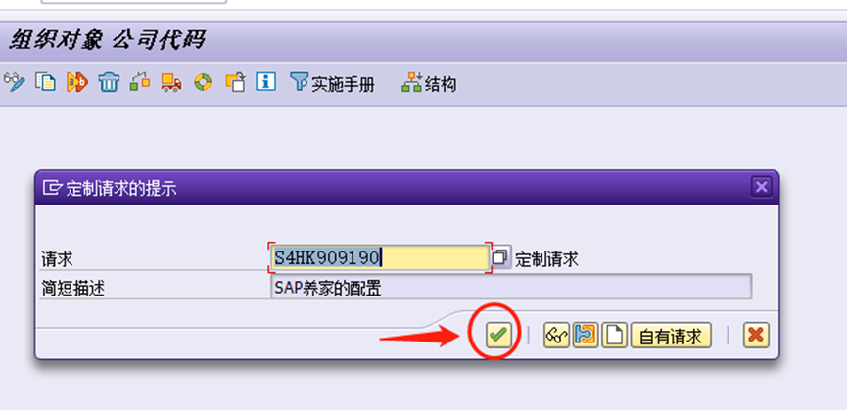Click the blue trash can delete icon
The height and width of the screenshot is (410, 847).
pyautogui.click(x=109, y=82)
